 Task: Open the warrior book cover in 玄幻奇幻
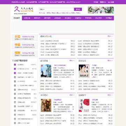click(46, 105)
